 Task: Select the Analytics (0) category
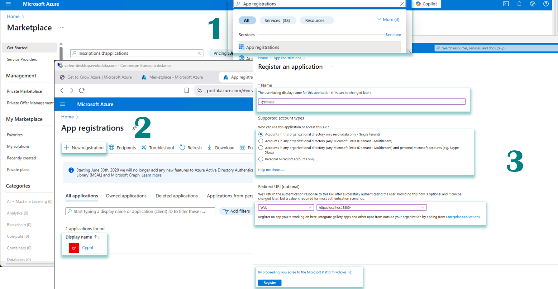click(17, 213)
